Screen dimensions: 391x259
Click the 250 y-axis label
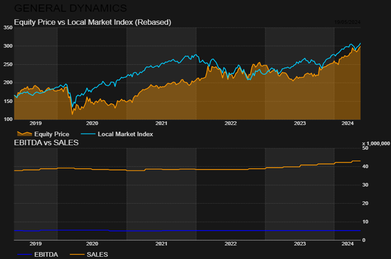(8, 64)
